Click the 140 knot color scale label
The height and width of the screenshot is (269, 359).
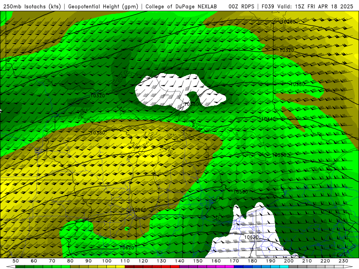click(179, 261)
